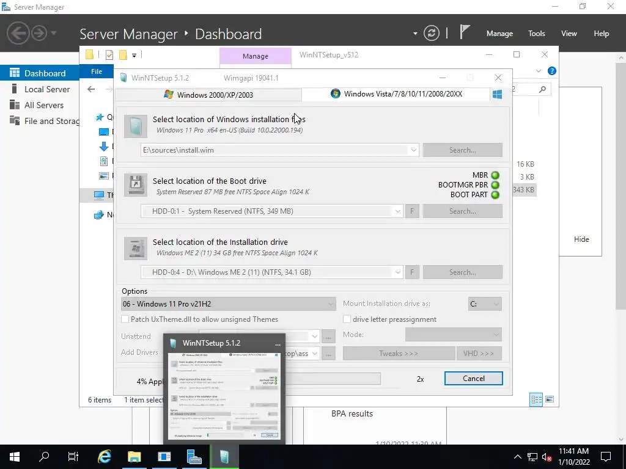Select Local Server in Server Manager sidebar
The height and width of the screenshot is (469, 626).
[47, 89]
